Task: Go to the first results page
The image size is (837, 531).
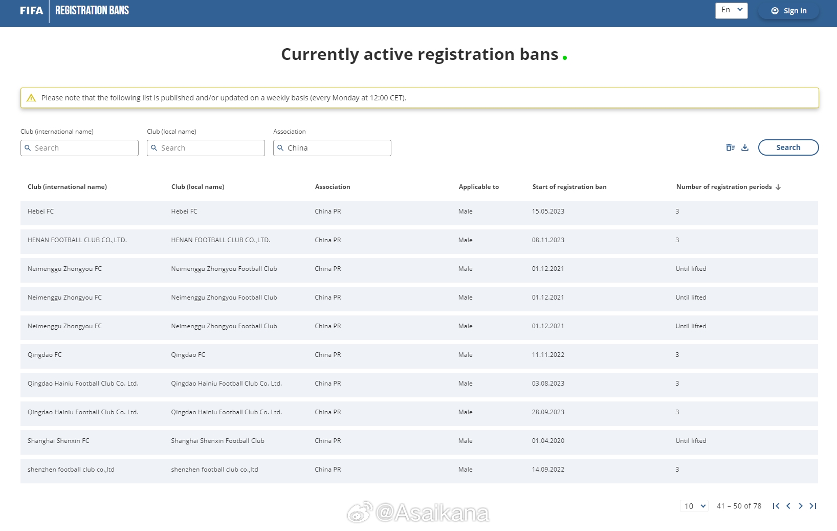Action: (776, 506)
